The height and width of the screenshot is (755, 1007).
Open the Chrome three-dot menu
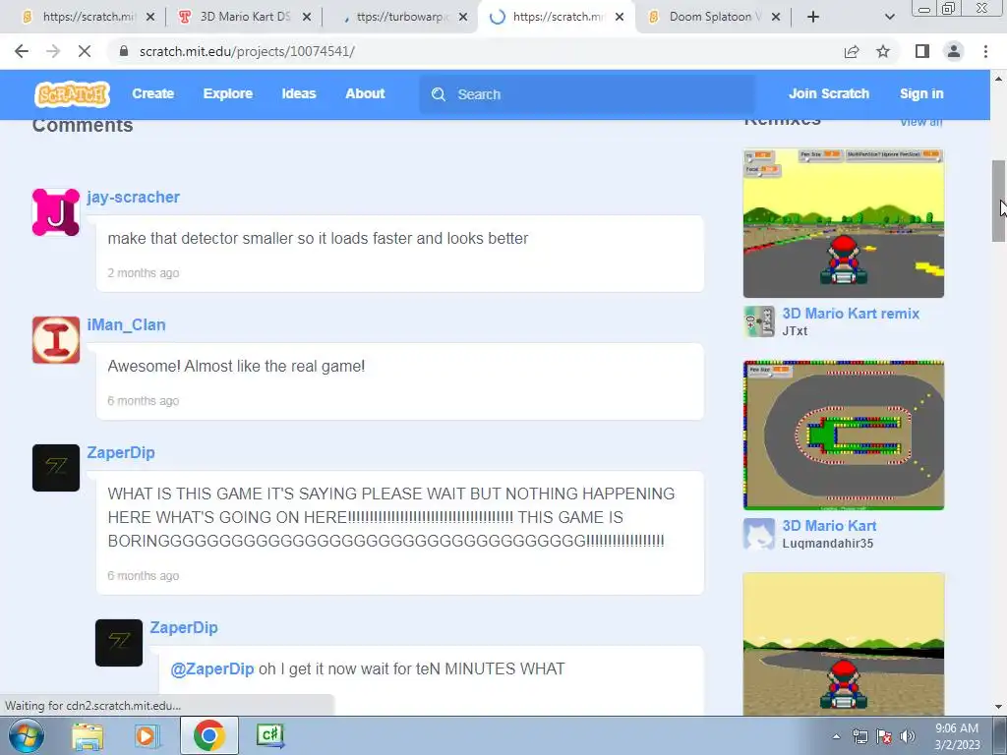tap(985, 51)
